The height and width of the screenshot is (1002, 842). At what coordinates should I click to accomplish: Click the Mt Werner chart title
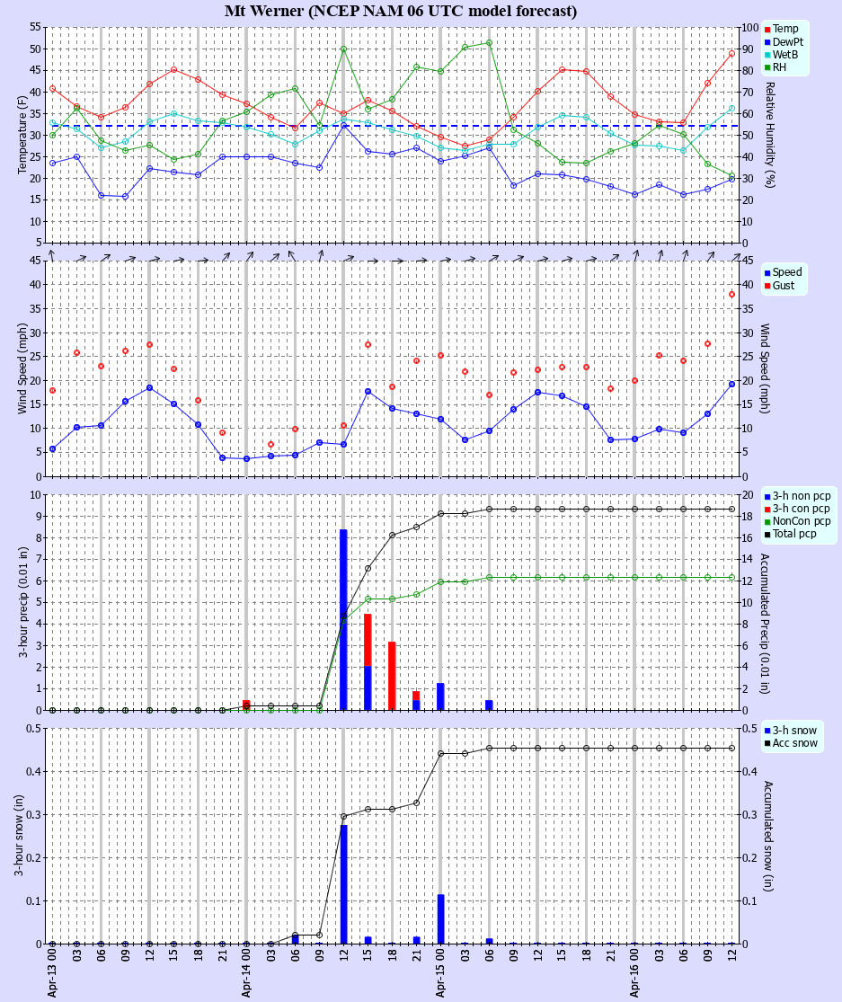401,11
